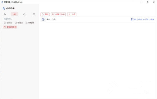Open the download tasks icon tab
Viewport: 157px width, 99px height.
point(24,14)
